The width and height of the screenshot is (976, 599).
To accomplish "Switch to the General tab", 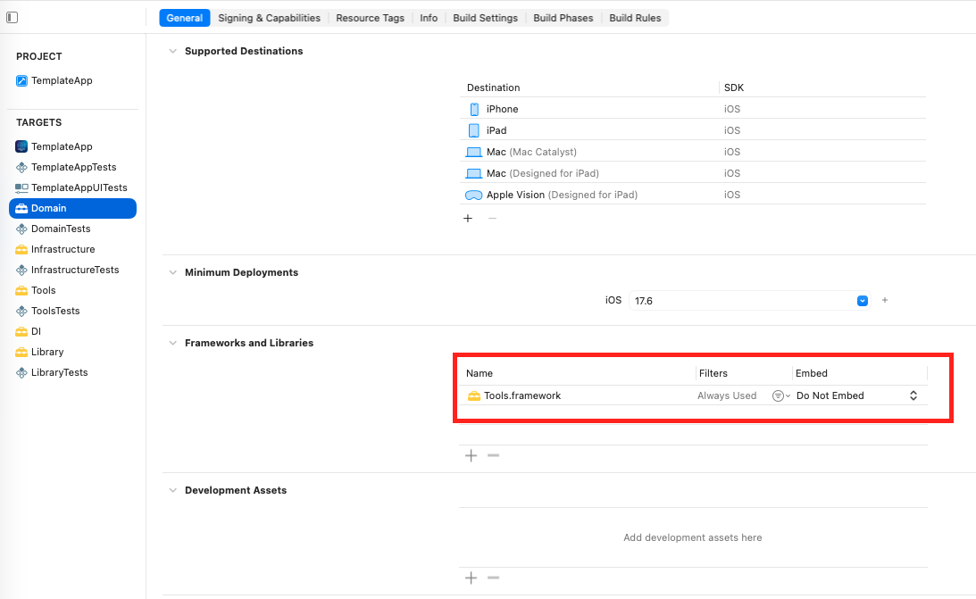I will point(184,18).
